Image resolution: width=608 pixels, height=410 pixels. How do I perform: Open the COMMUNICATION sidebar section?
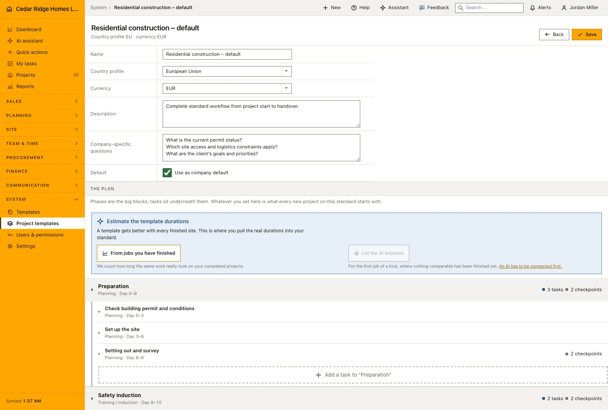point(42,185)
